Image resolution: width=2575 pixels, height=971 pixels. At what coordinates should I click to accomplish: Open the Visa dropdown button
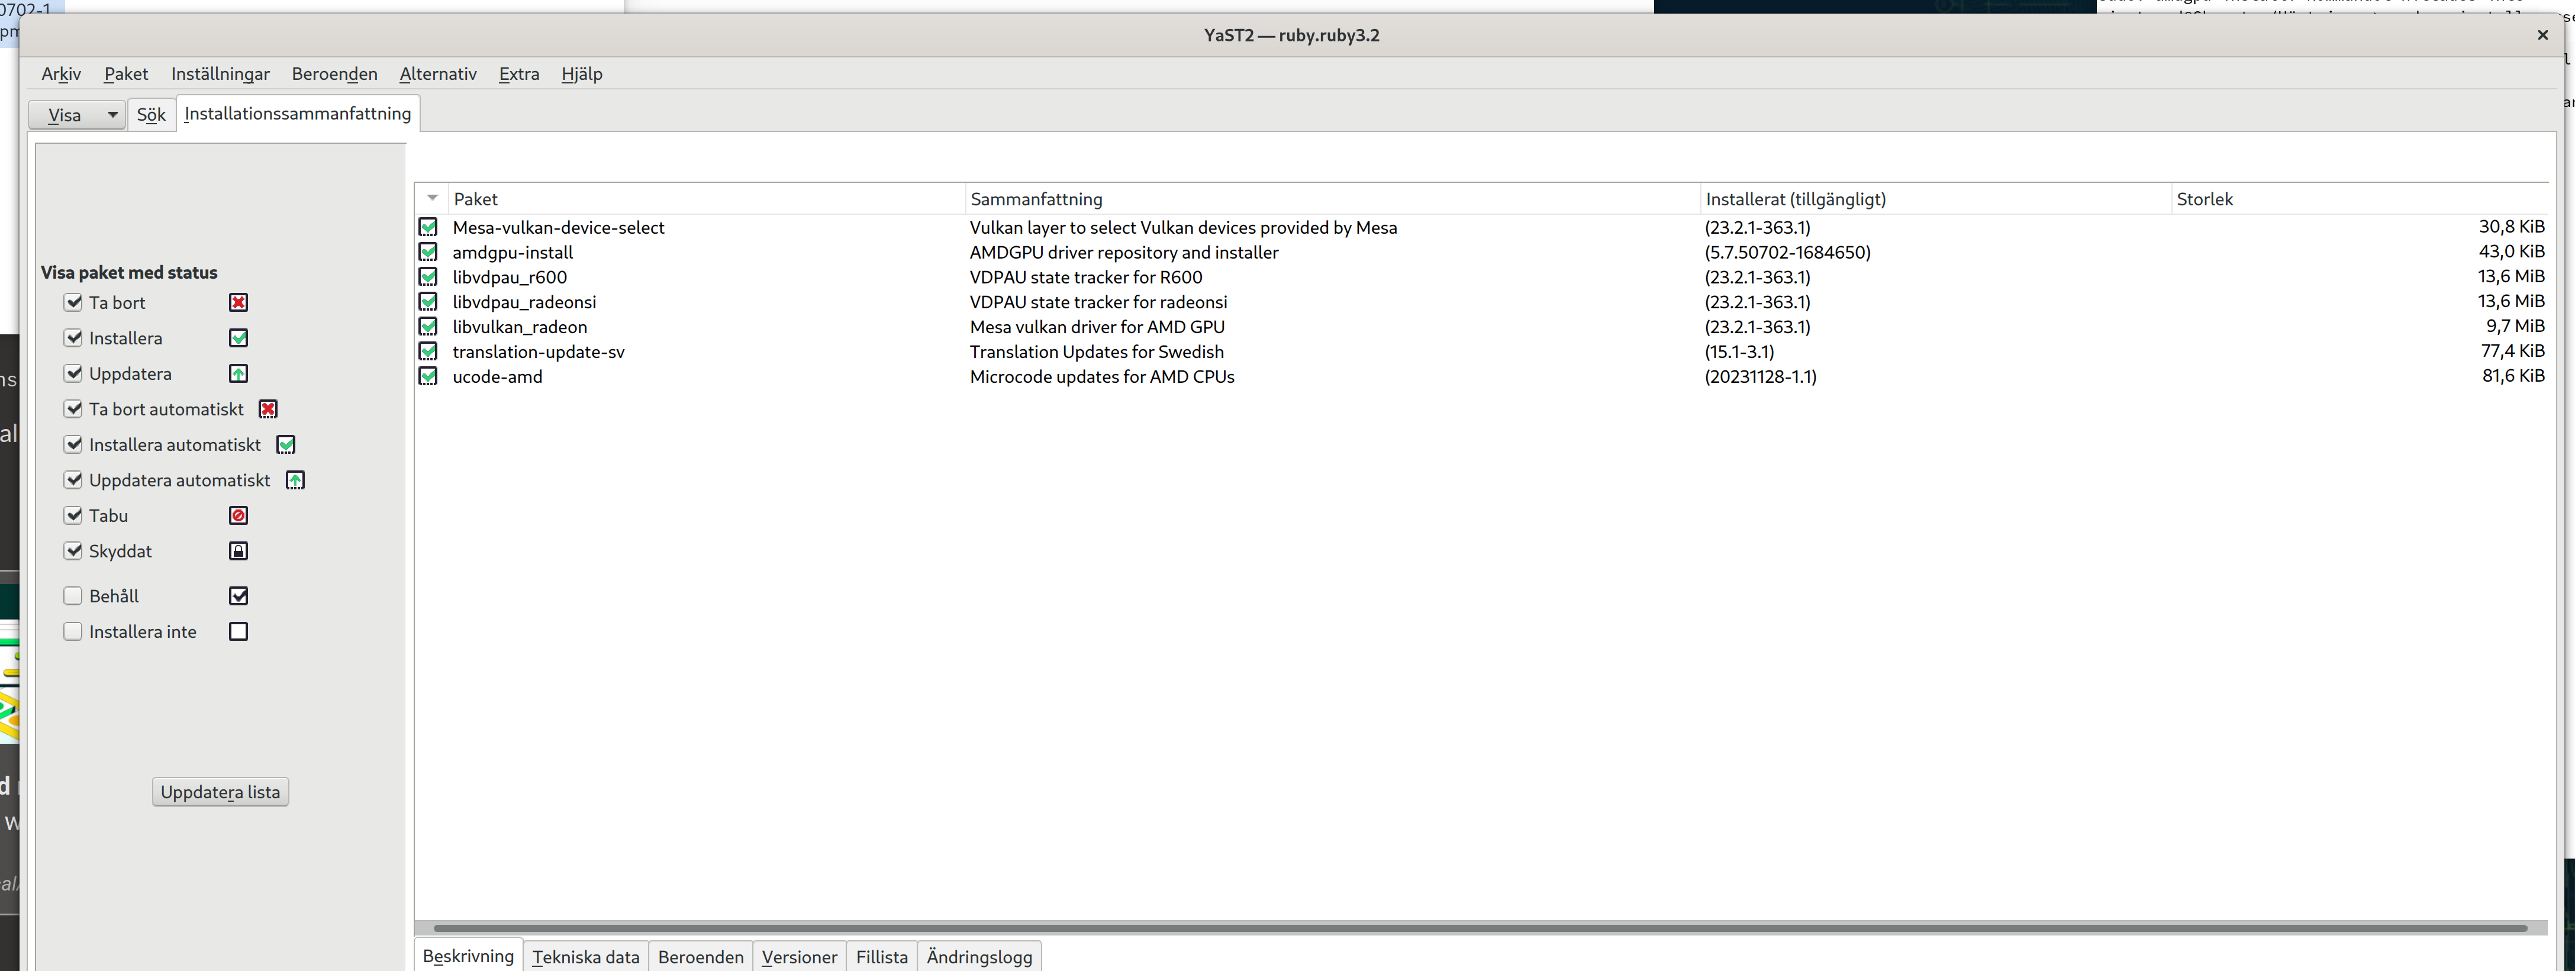(x=77, y=115)
